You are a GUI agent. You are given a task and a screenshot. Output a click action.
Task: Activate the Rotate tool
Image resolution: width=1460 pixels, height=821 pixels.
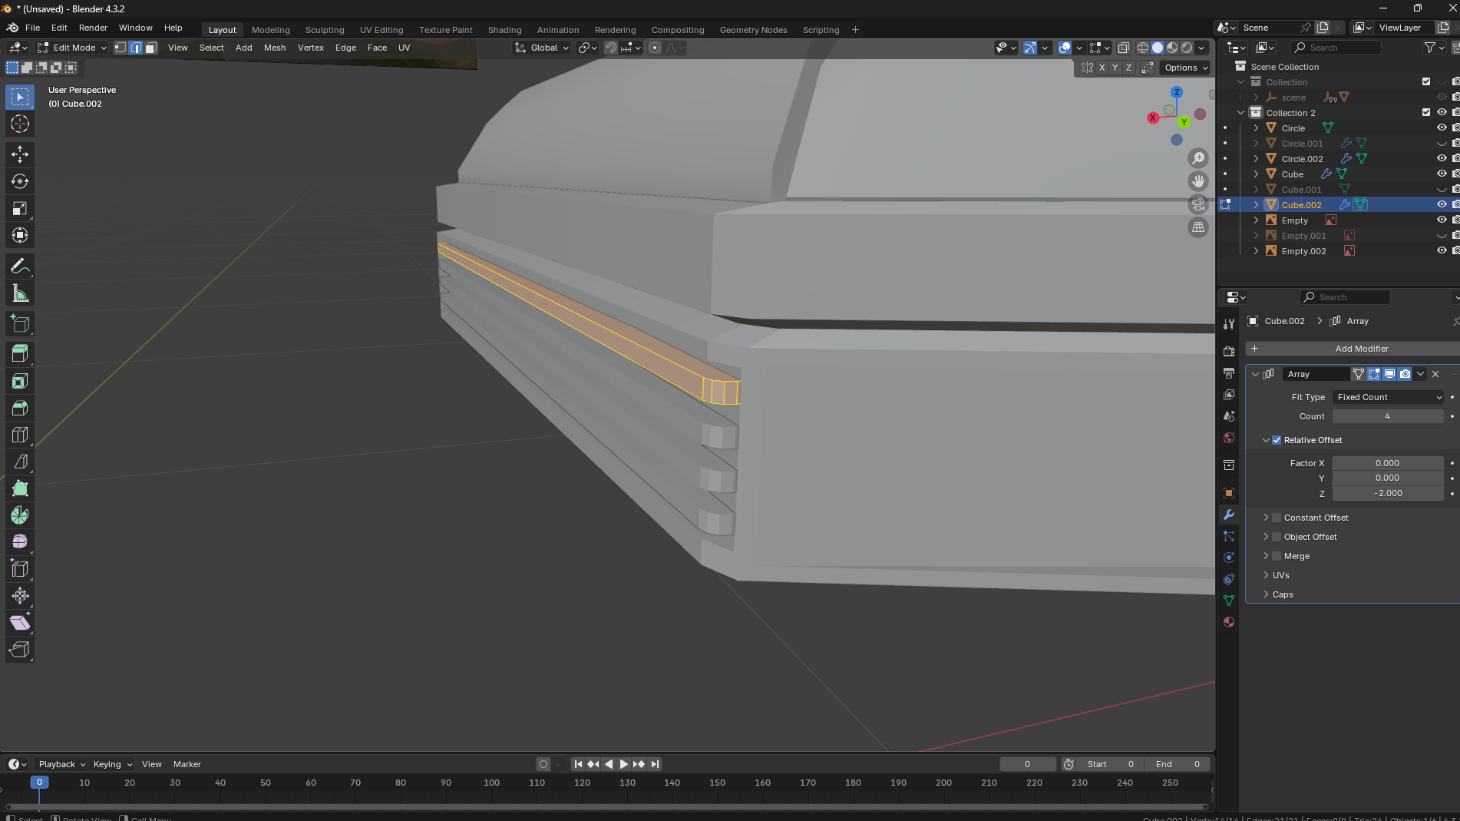coord(20,181)
